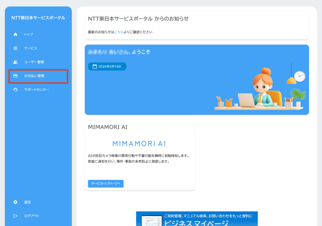Go to トップ in the sidebar menu

click(29, 35)
